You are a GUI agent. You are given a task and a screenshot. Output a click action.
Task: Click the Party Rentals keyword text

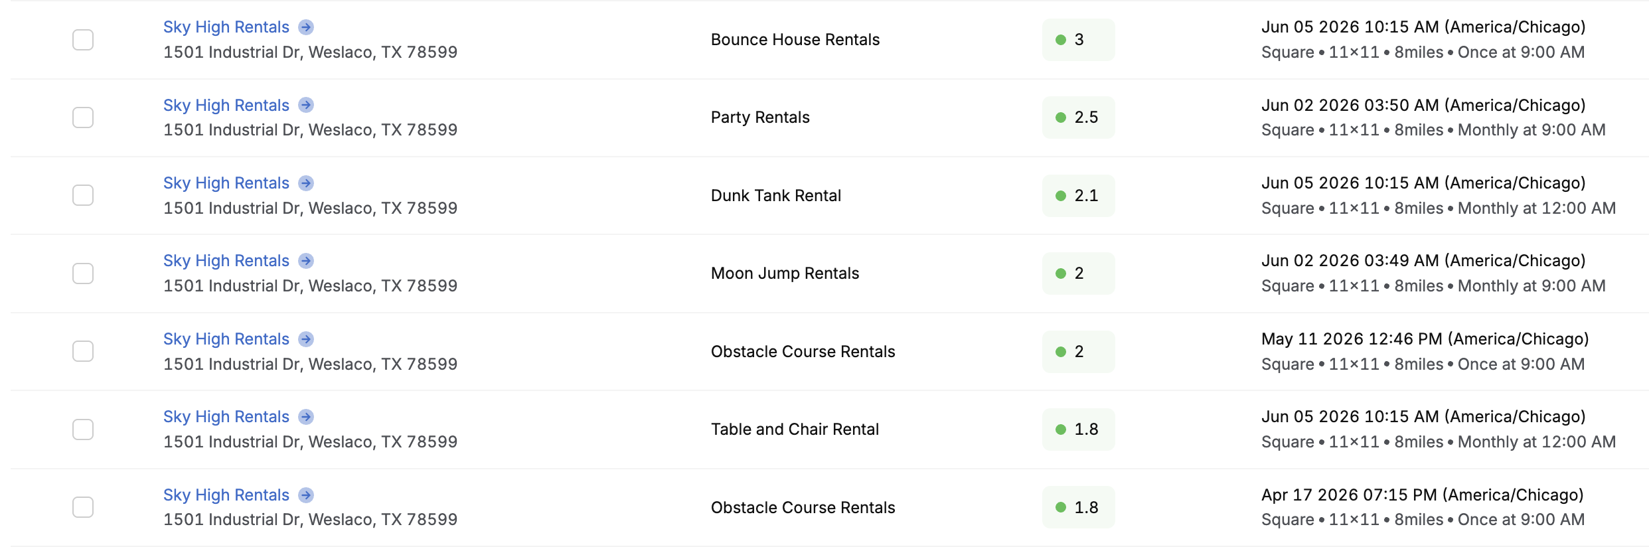click(x=760, y=117)
